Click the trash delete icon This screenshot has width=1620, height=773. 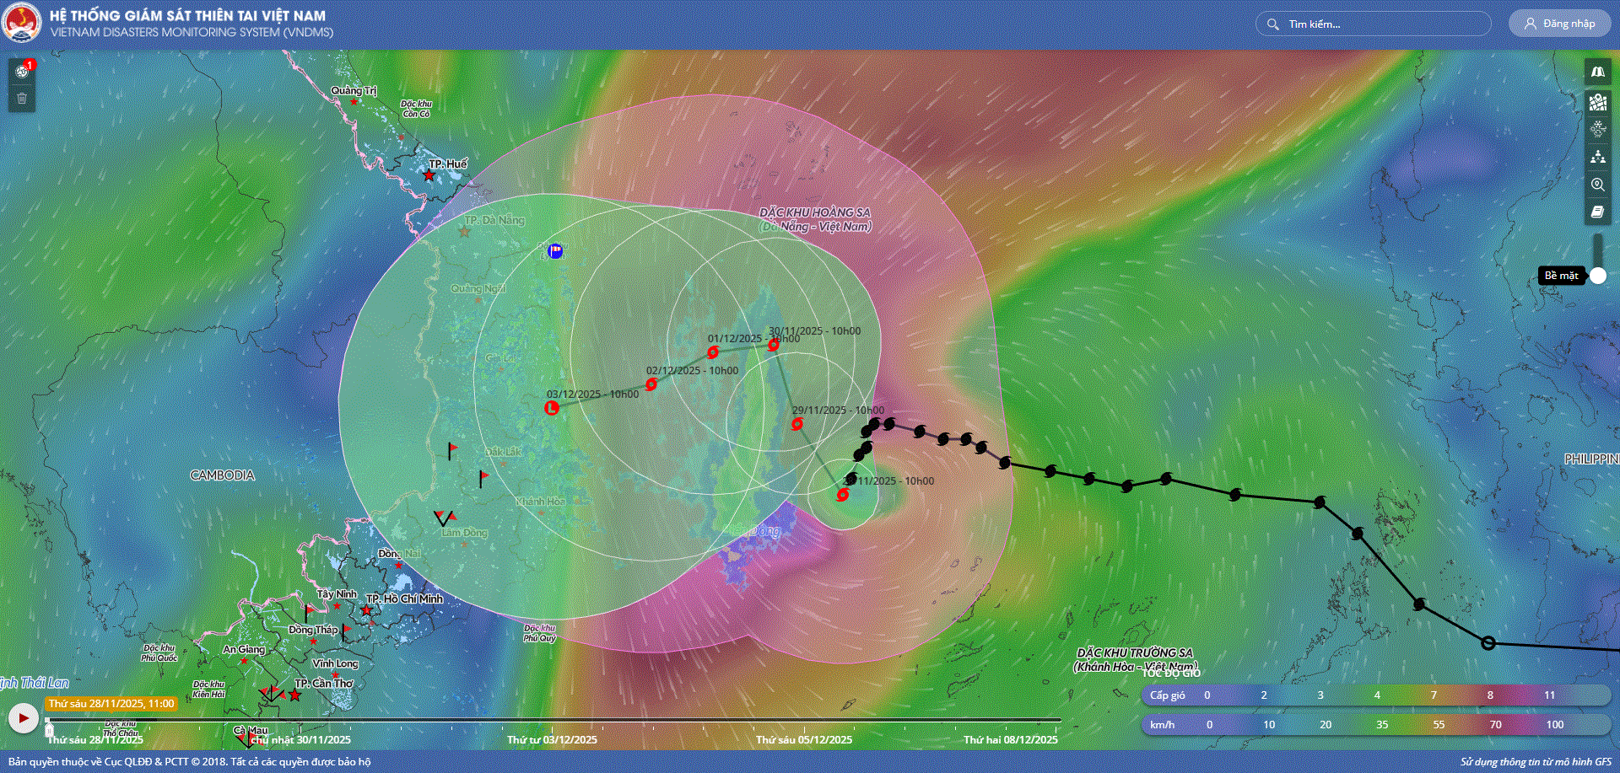(x=22, y=99)
